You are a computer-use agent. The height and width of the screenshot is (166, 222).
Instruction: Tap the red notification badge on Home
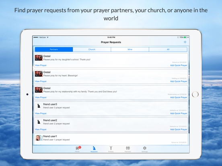(80, 147)
